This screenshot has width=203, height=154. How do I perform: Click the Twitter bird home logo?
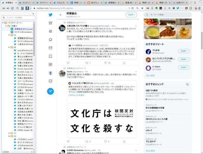point(50,15)
